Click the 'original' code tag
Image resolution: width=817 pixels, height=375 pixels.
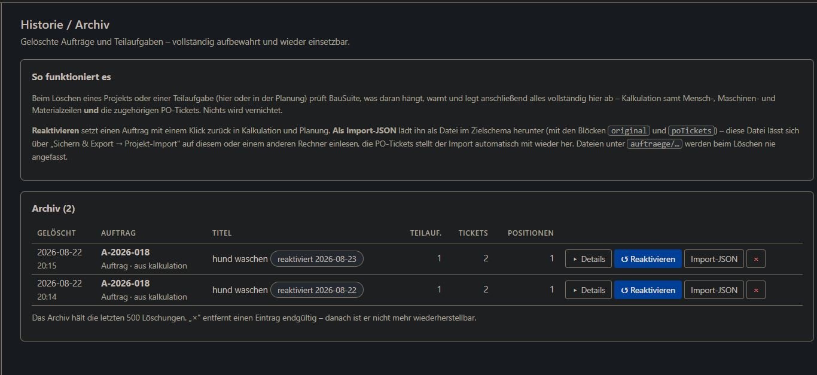629,130
